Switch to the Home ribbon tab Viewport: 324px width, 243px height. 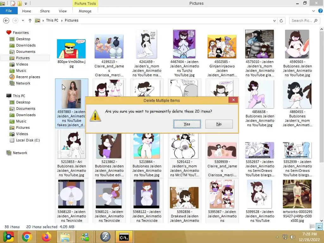27,11
